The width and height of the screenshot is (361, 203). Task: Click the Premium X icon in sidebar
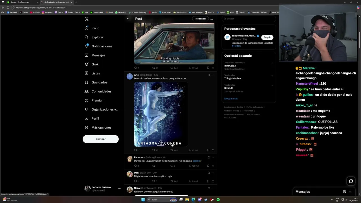[87, 100]
